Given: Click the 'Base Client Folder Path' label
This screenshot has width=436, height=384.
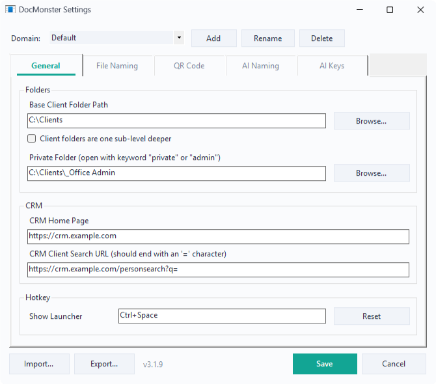Looking at the screenshot, I should (68, 105).
